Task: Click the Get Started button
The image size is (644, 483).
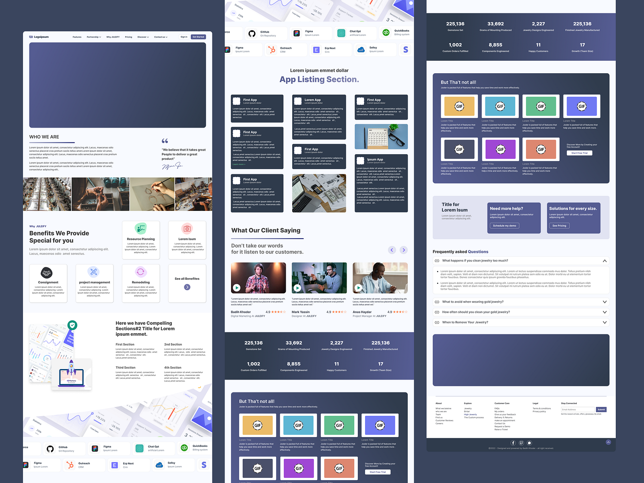Action: 198,37
